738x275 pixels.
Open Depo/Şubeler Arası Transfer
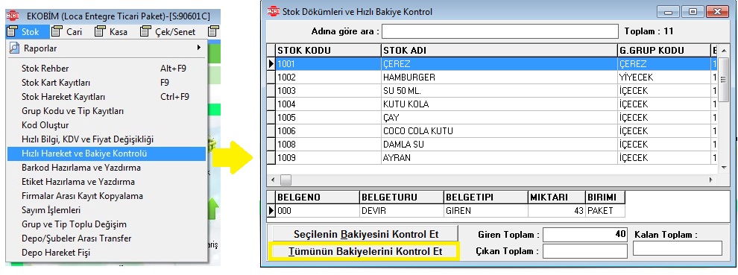coord(107,238)
